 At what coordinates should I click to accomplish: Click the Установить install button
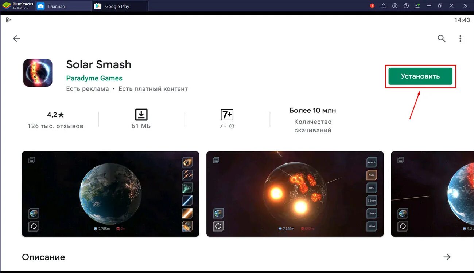[x=420, y=76]
